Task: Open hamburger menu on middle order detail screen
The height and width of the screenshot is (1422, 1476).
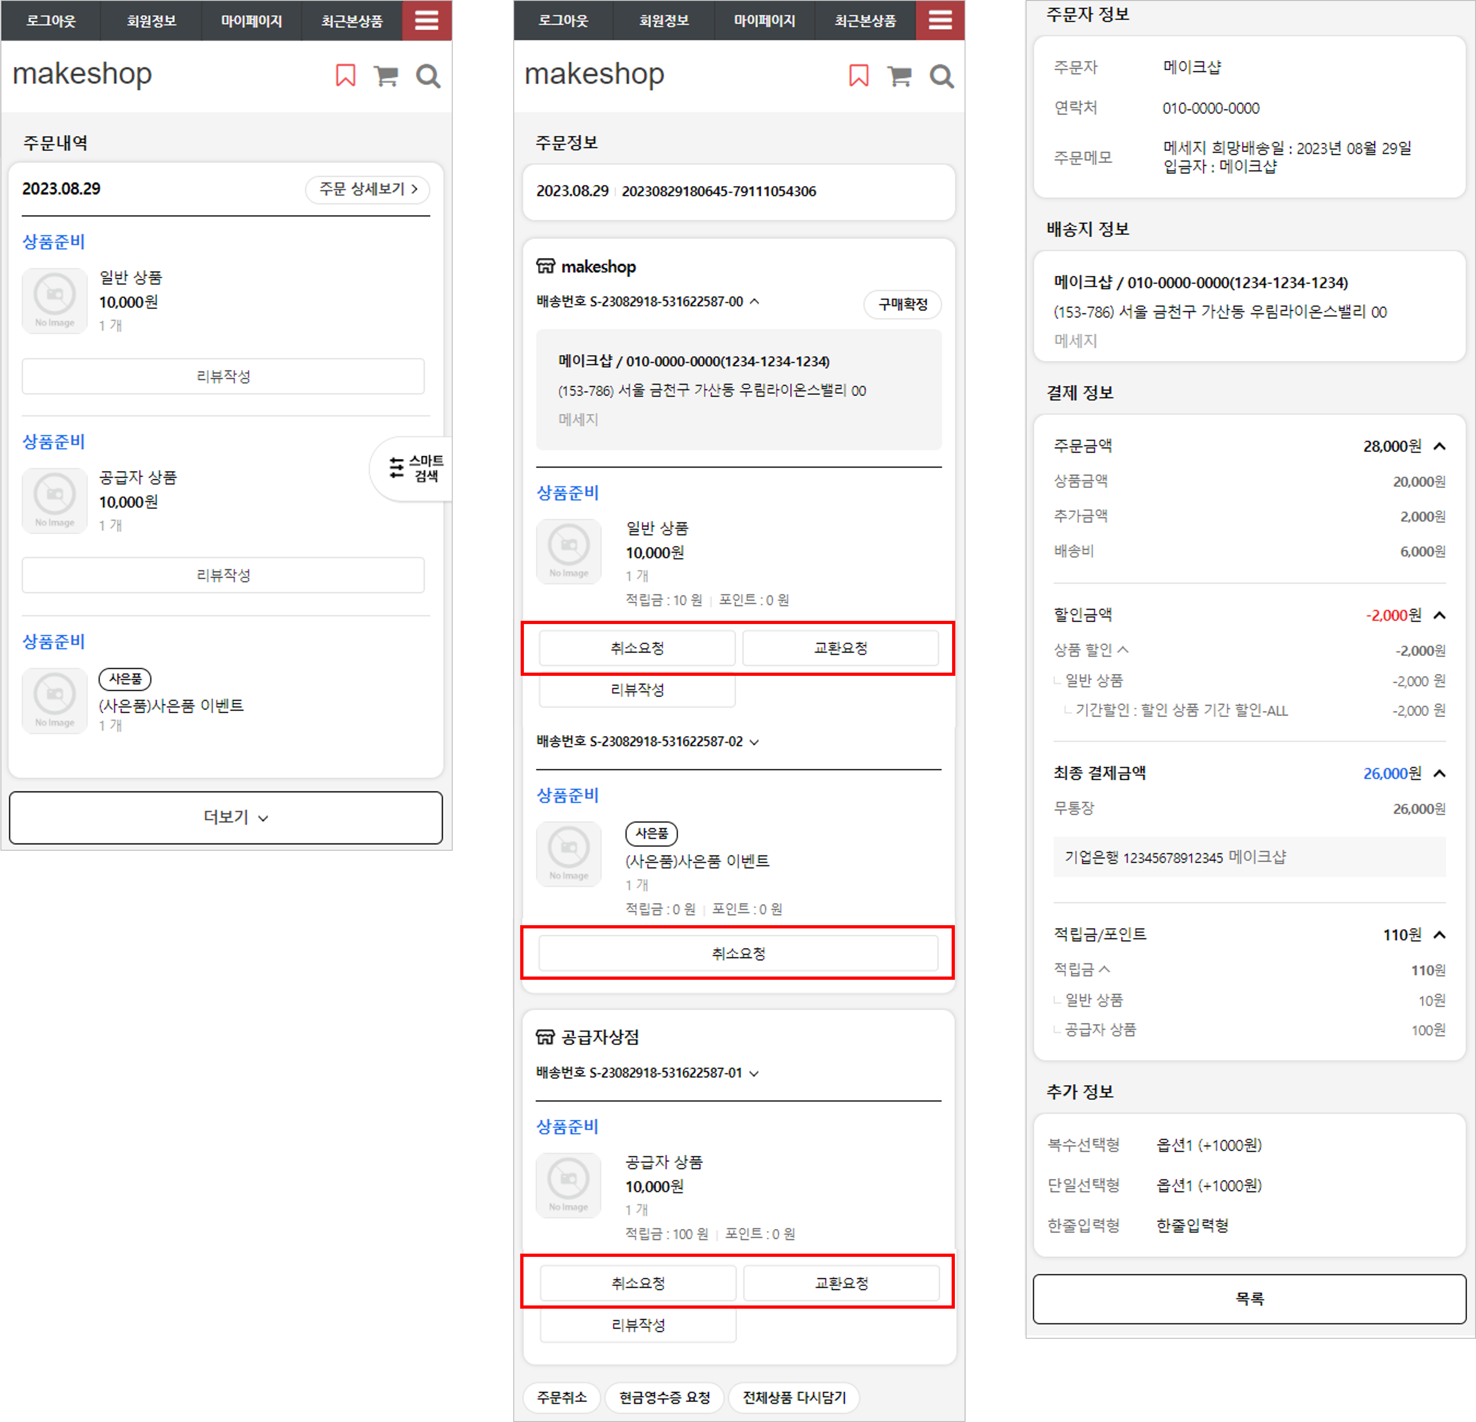Action: point(940,20)
